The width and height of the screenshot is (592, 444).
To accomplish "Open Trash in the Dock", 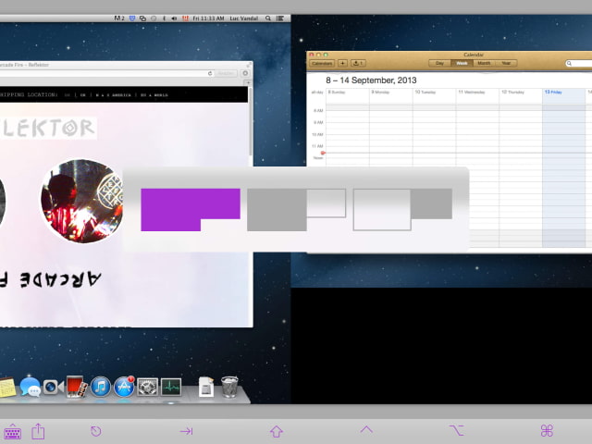I will point(230,386).
